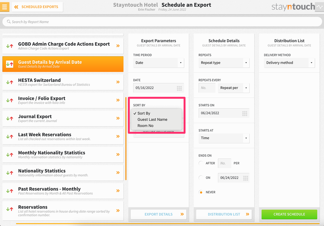Open the Time Period dropdown
Viewport: 324px width, 226px height.
(158, 63)
